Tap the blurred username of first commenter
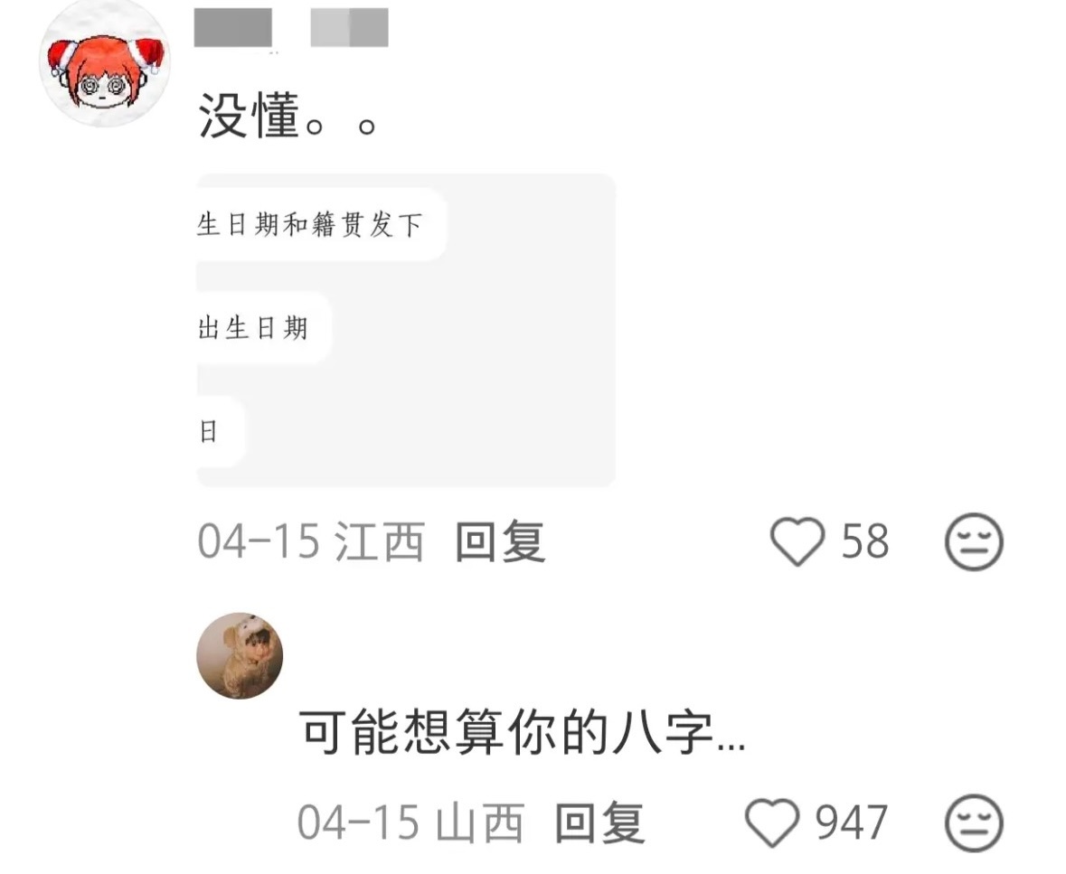The width and height of the screenshot is (1066, 874). 233,27
